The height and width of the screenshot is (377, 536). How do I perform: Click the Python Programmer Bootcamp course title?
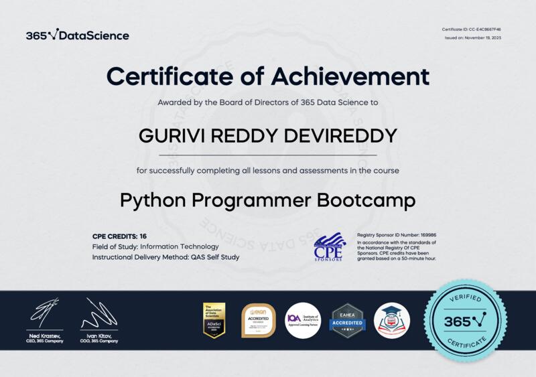tap(268, 200)
